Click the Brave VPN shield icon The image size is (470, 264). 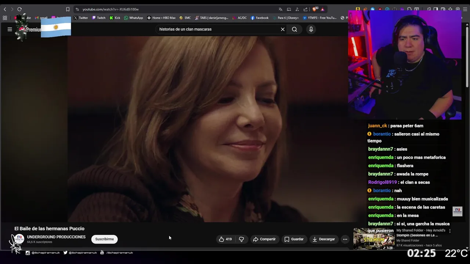pyautogui.click(x=458, y=9)
